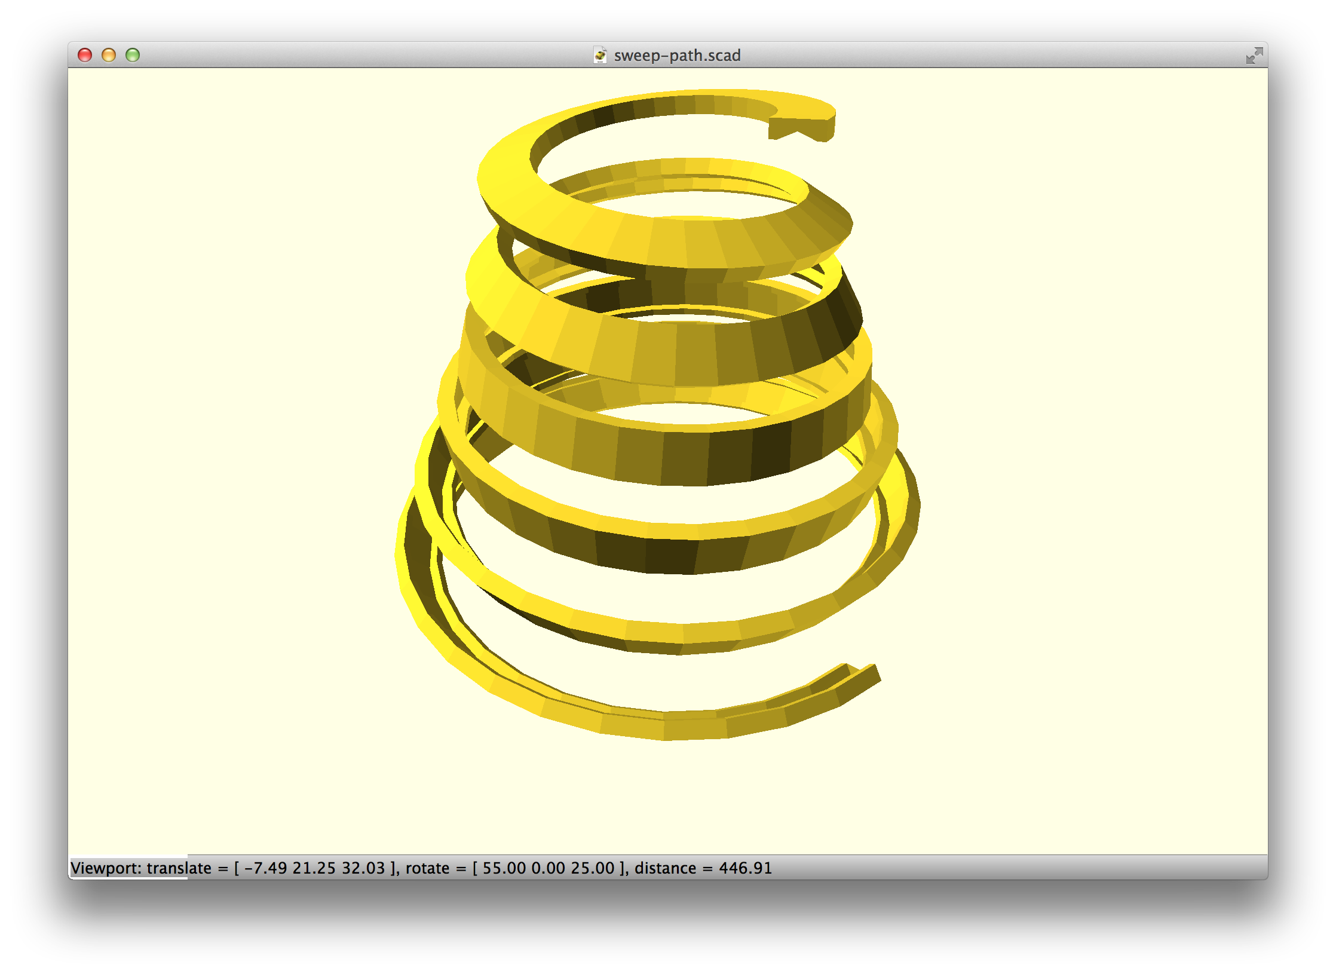Click the sweep-path.scad window title text
Screen dimensions: 1336x974
677,56
